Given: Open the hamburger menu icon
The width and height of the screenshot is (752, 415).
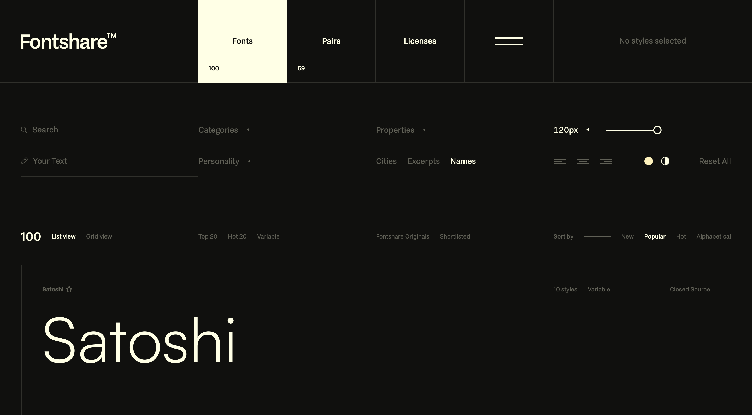Looking at the screenshot, I should pos(509,41).
